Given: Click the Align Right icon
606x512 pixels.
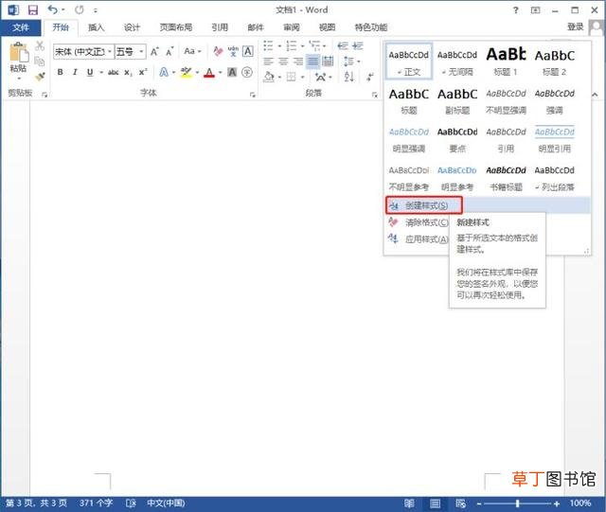Looking at the screenshot, I should point(298,62).
